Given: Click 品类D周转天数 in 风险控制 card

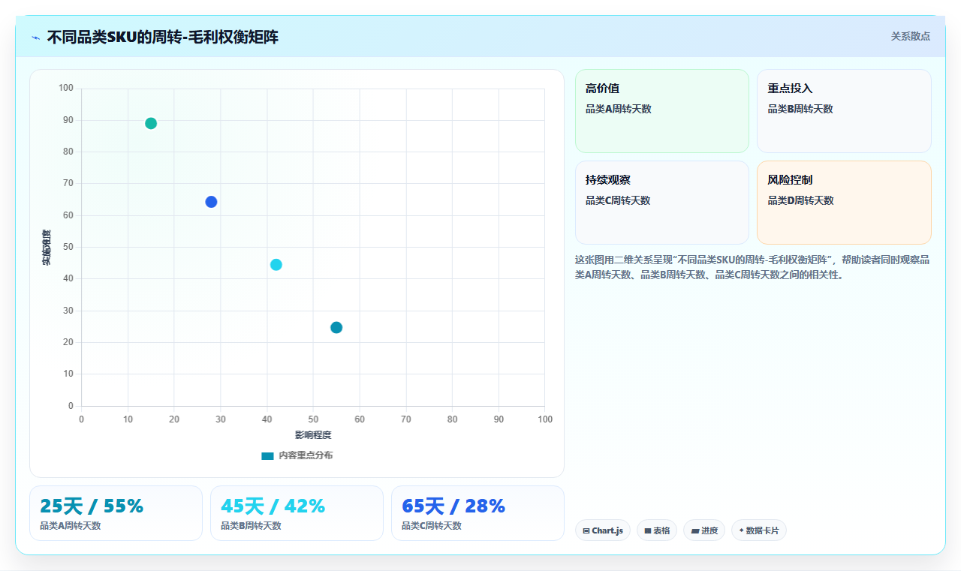Looking at the screenshot, I should 800,200.
